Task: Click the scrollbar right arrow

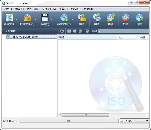Action: point(147,115)
